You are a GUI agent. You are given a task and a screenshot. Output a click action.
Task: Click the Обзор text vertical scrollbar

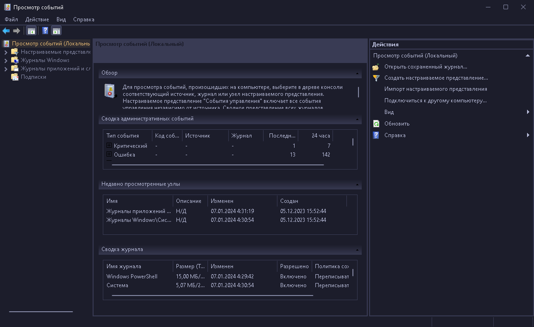pyautogui.click(x=358, y=92)
